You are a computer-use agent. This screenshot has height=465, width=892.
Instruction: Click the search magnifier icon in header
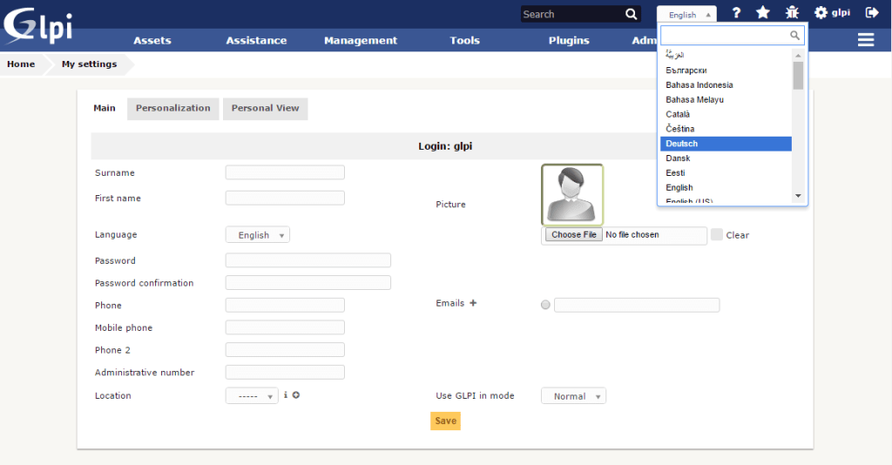632,14
